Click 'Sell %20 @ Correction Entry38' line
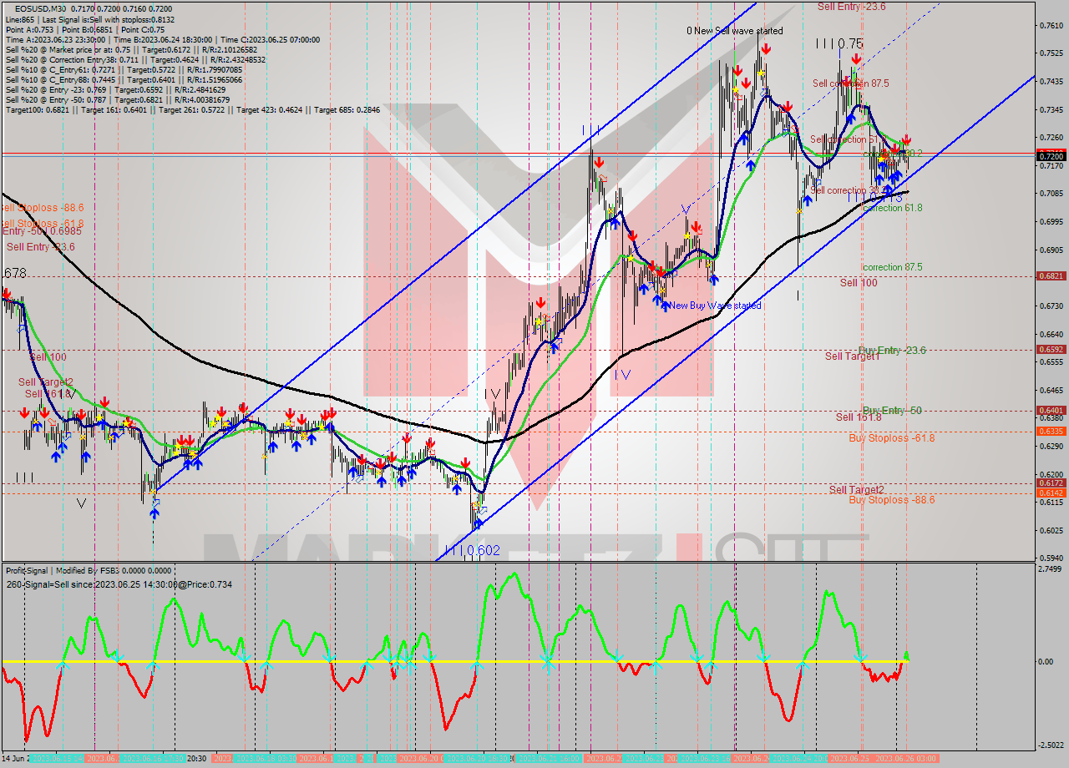Screen dimensions: 1069x768 [135, 59]
